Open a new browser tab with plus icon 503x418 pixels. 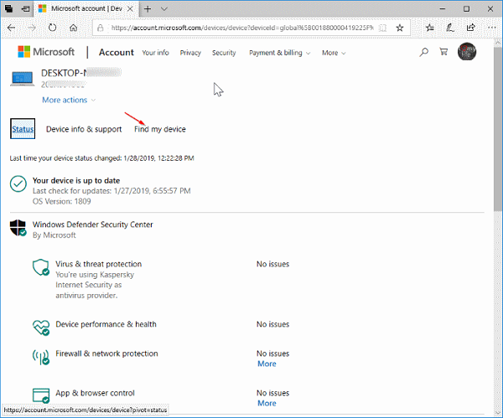pyautogui.click(x=148, y=8)
